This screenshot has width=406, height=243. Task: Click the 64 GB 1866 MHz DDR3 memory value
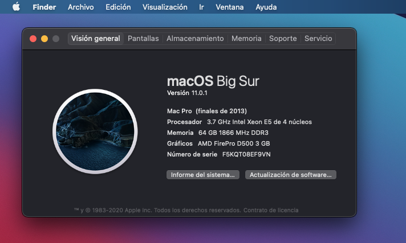coord(233,133)
